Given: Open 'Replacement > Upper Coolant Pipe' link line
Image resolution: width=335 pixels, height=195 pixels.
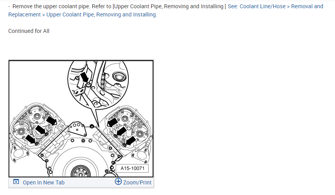Looking at the screenshot, I should pos(83,14).
